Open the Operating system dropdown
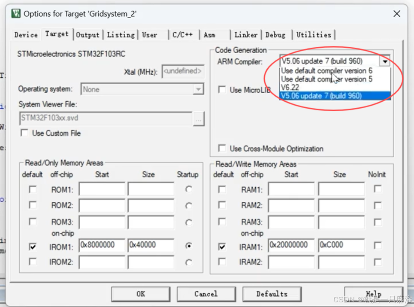The width and height of the screenshot is (414, 307). (x=198, y=89)
